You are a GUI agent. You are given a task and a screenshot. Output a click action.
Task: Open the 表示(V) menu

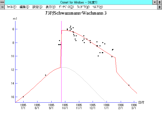coord(50,7)
